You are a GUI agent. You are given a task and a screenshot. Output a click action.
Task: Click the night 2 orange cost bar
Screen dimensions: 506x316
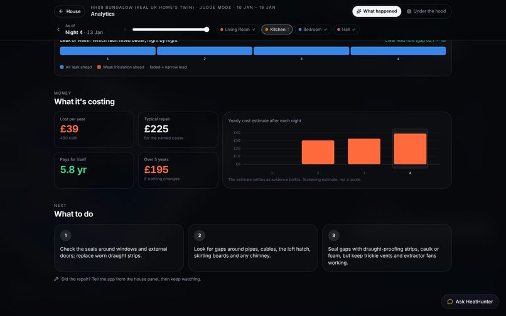coord(318,152)
